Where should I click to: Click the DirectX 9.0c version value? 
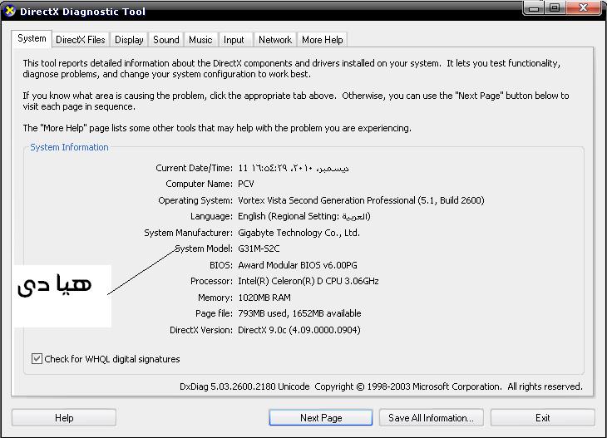coord(299,330)
